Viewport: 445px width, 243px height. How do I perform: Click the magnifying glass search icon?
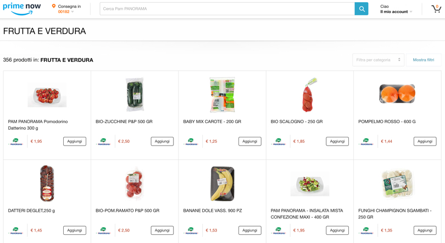tap(361, 9)
